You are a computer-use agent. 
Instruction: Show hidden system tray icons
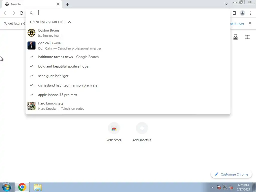click(x=212, y=187)
